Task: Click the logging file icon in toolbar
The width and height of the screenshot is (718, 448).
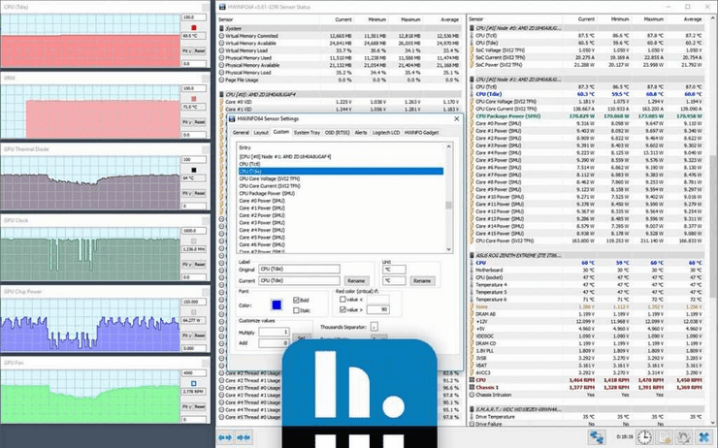Action: pos(665,436)
